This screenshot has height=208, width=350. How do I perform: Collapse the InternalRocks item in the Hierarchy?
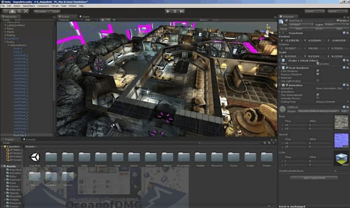coord(9,45)
